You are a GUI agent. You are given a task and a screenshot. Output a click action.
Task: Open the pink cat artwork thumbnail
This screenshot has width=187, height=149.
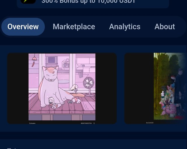[62, 89]
